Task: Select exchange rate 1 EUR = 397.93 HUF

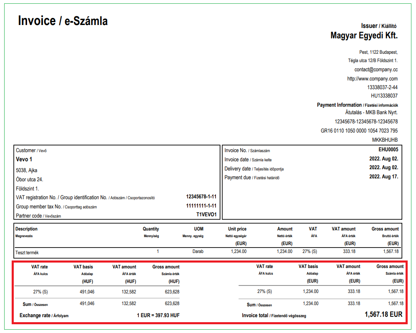Action: point(158,315)
